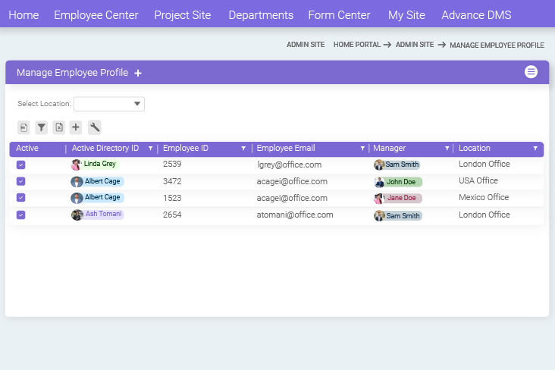The width and height of the screenshot is (555, 370).
Task: Toggle Active checkbox for employee 3472
Action: tap(21, 181)
